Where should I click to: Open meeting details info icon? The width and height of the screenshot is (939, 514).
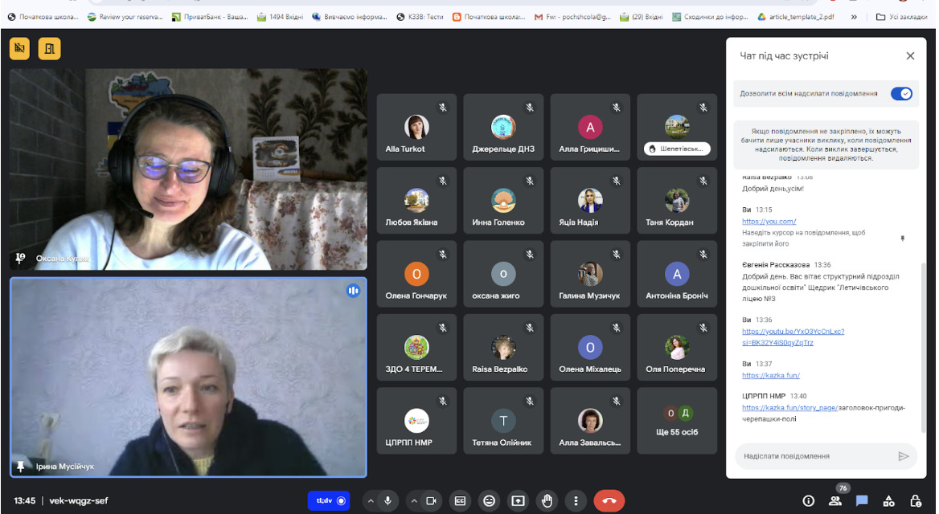tap(809, 501)
